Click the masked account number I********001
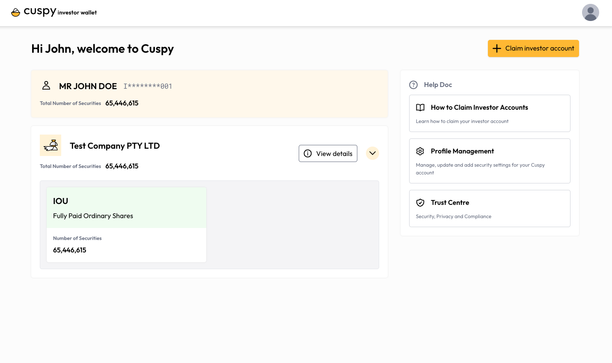 (x=148, y=87)
